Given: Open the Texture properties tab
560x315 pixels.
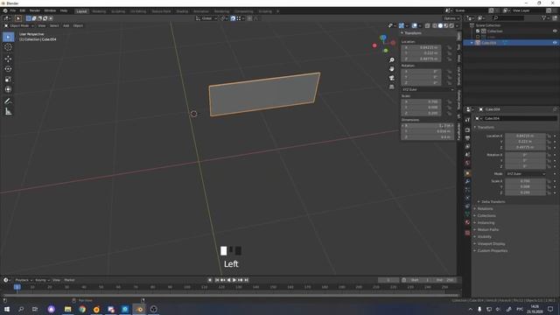Looking at the screenshot, I should coord(467,233).
